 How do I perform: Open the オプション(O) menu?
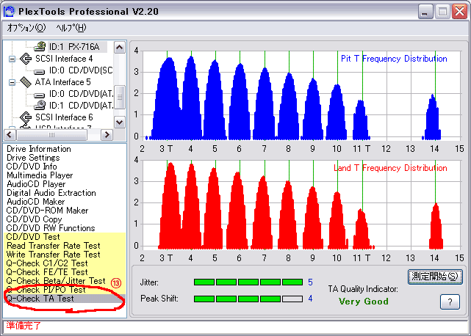point(26,28)
